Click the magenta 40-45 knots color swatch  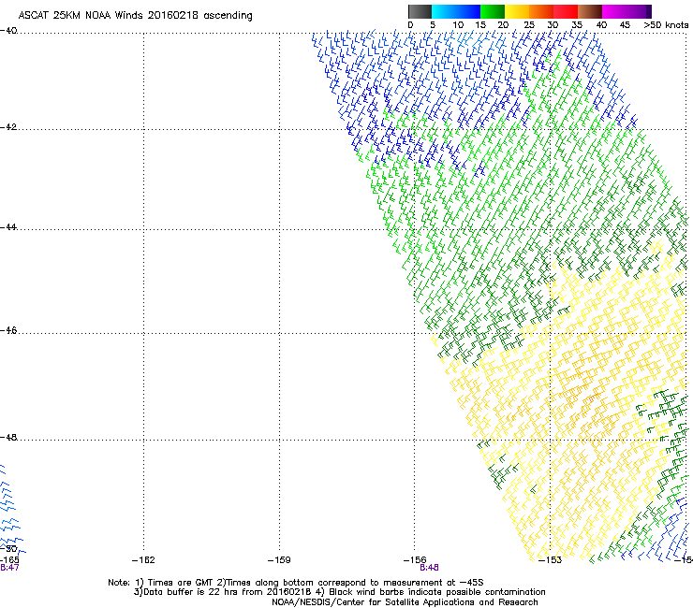[x=614, y=11]
